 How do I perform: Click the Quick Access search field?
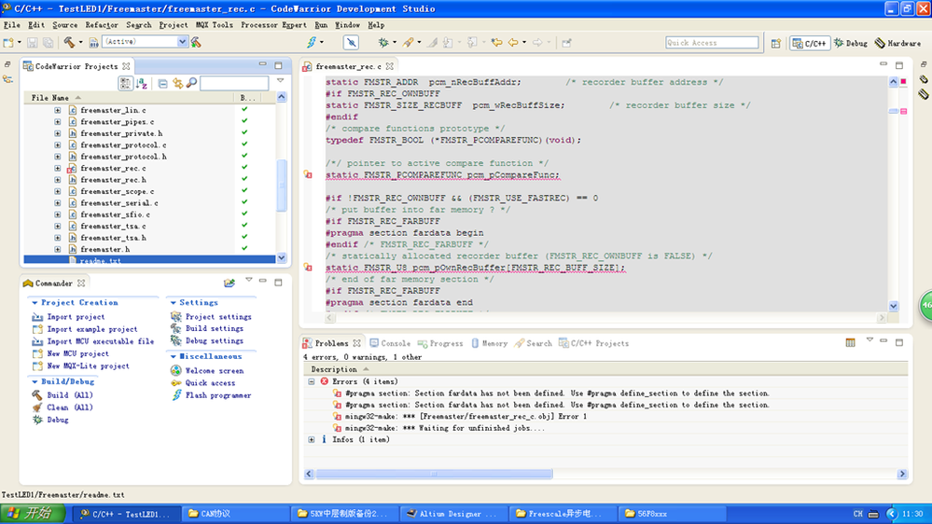point(711,43)
